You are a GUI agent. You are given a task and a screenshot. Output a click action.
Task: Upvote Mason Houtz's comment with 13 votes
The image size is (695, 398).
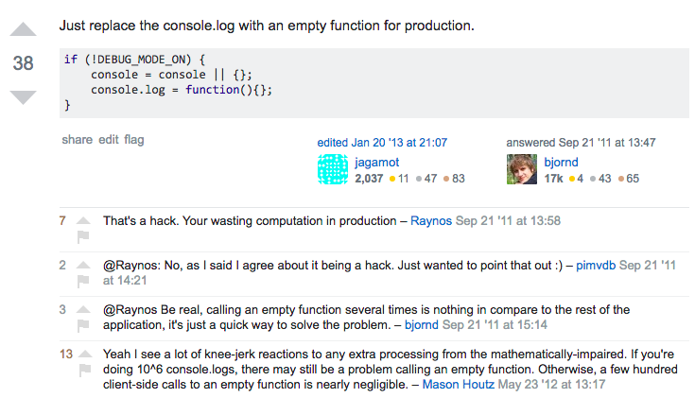(x=85, y=354)
